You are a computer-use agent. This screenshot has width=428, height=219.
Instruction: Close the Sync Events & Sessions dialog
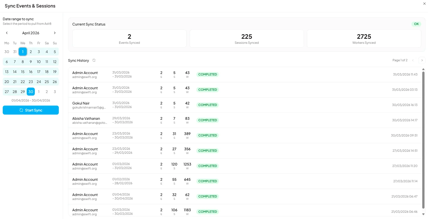pyautogui.click(x=424, y=4)
